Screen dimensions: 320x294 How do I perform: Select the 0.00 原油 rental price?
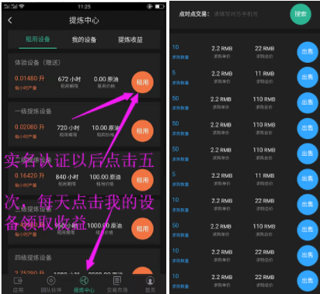tap(106, 79)
